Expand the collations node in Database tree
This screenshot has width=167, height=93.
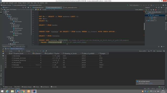coord(147,21)
